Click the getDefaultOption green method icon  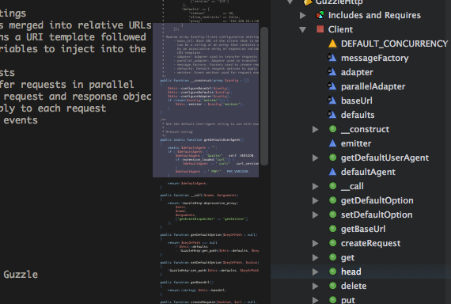[333, 200]
